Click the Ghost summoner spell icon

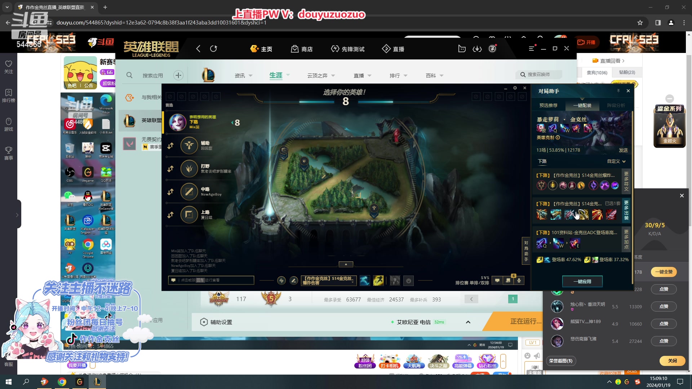pos(365,281)
